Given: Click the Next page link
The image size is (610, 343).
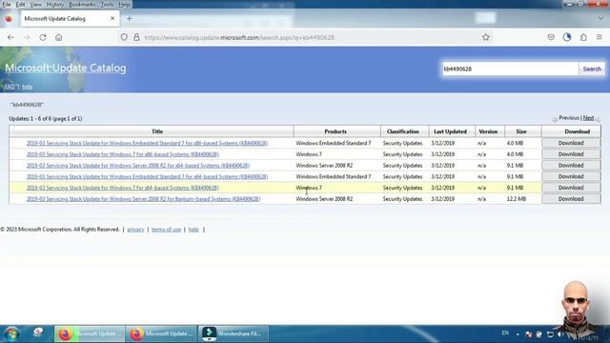Looking at the screenshot, I should pos(588,118).
